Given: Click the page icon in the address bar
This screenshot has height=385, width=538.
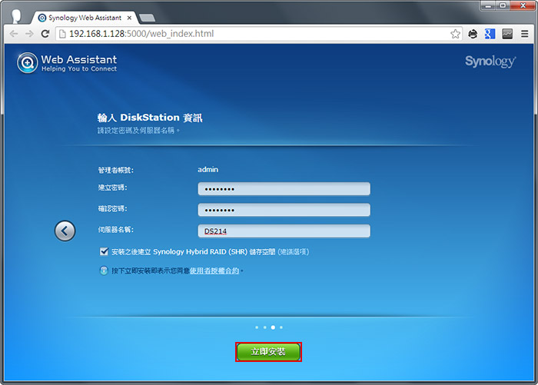Looking at the screenshot, I should tap(62, 34).
